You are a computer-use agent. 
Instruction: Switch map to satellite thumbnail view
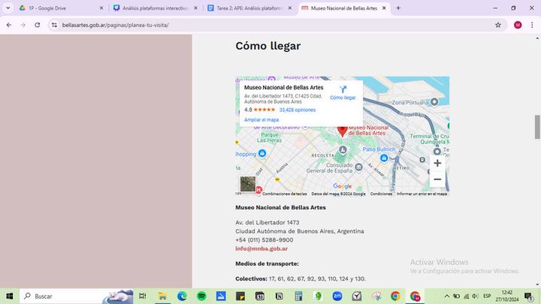pos(248,184)
